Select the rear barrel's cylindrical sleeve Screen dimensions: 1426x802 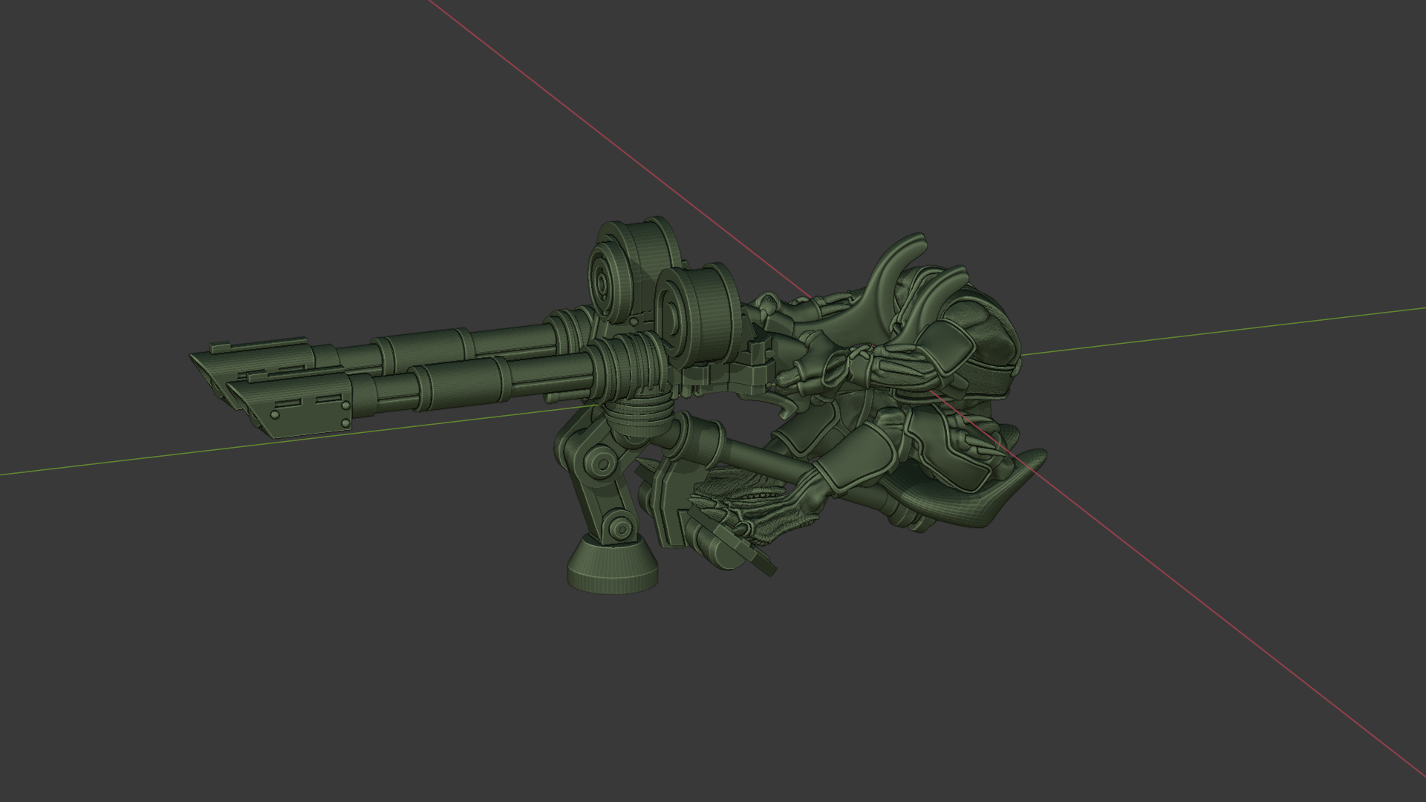click(x=422, y=348)
